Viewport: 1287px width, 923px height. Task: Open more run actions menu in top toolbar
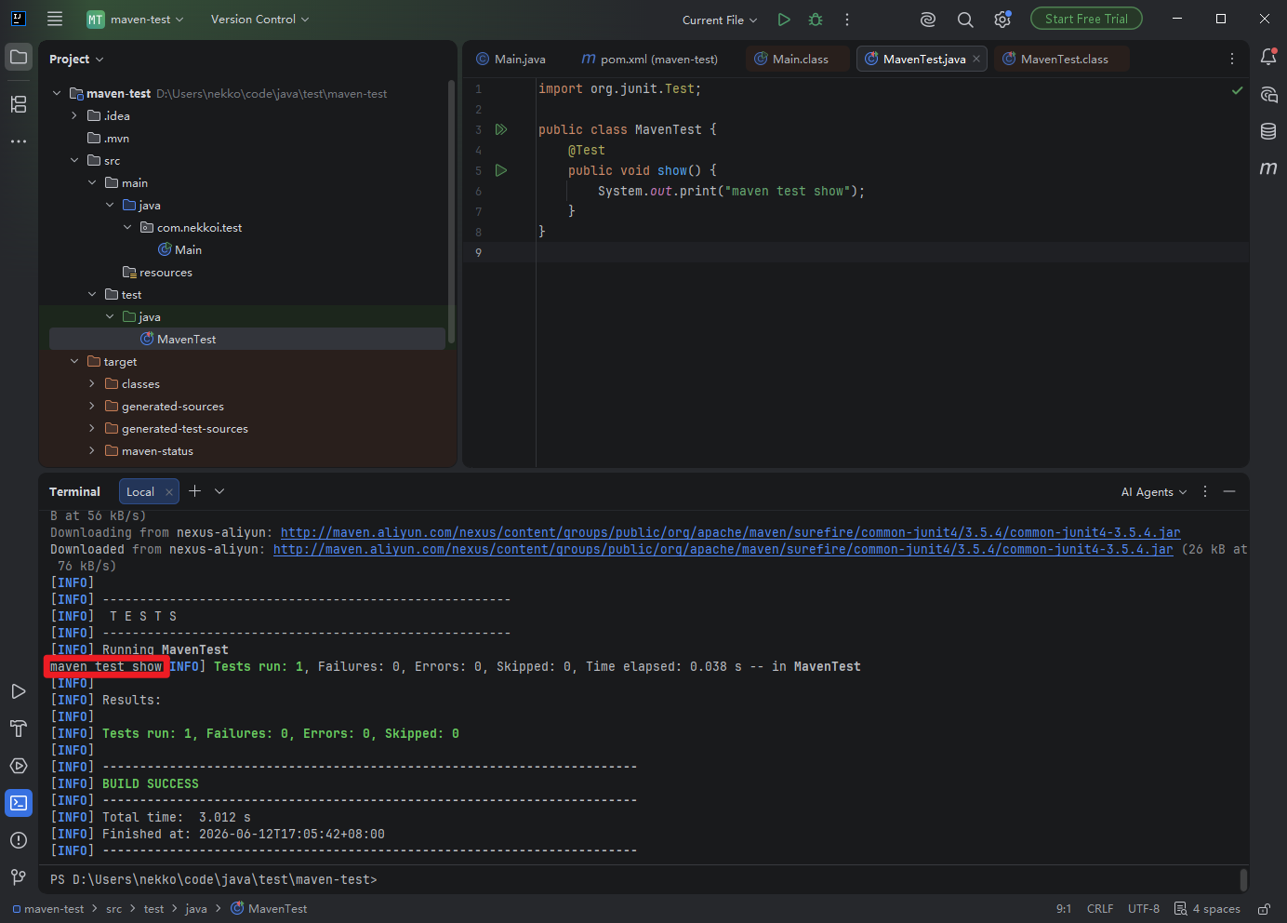pos(847,20)
